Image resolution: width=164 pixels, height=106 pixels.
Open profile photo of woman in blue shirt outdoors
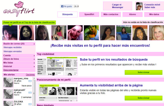[124, 33]
